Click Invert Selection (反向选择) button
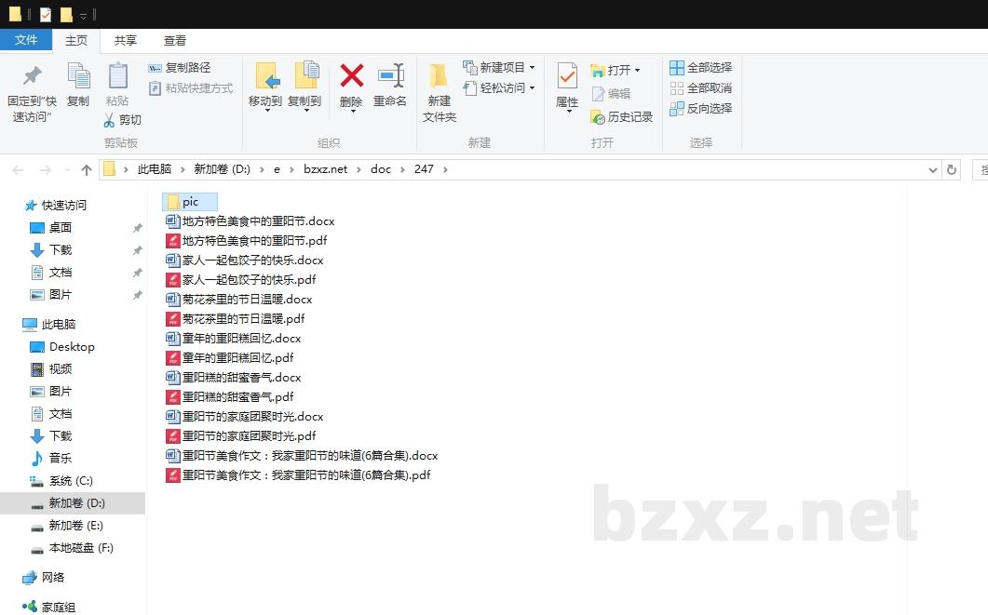Viewport: 988px width, 615px height. pos(701,109)
